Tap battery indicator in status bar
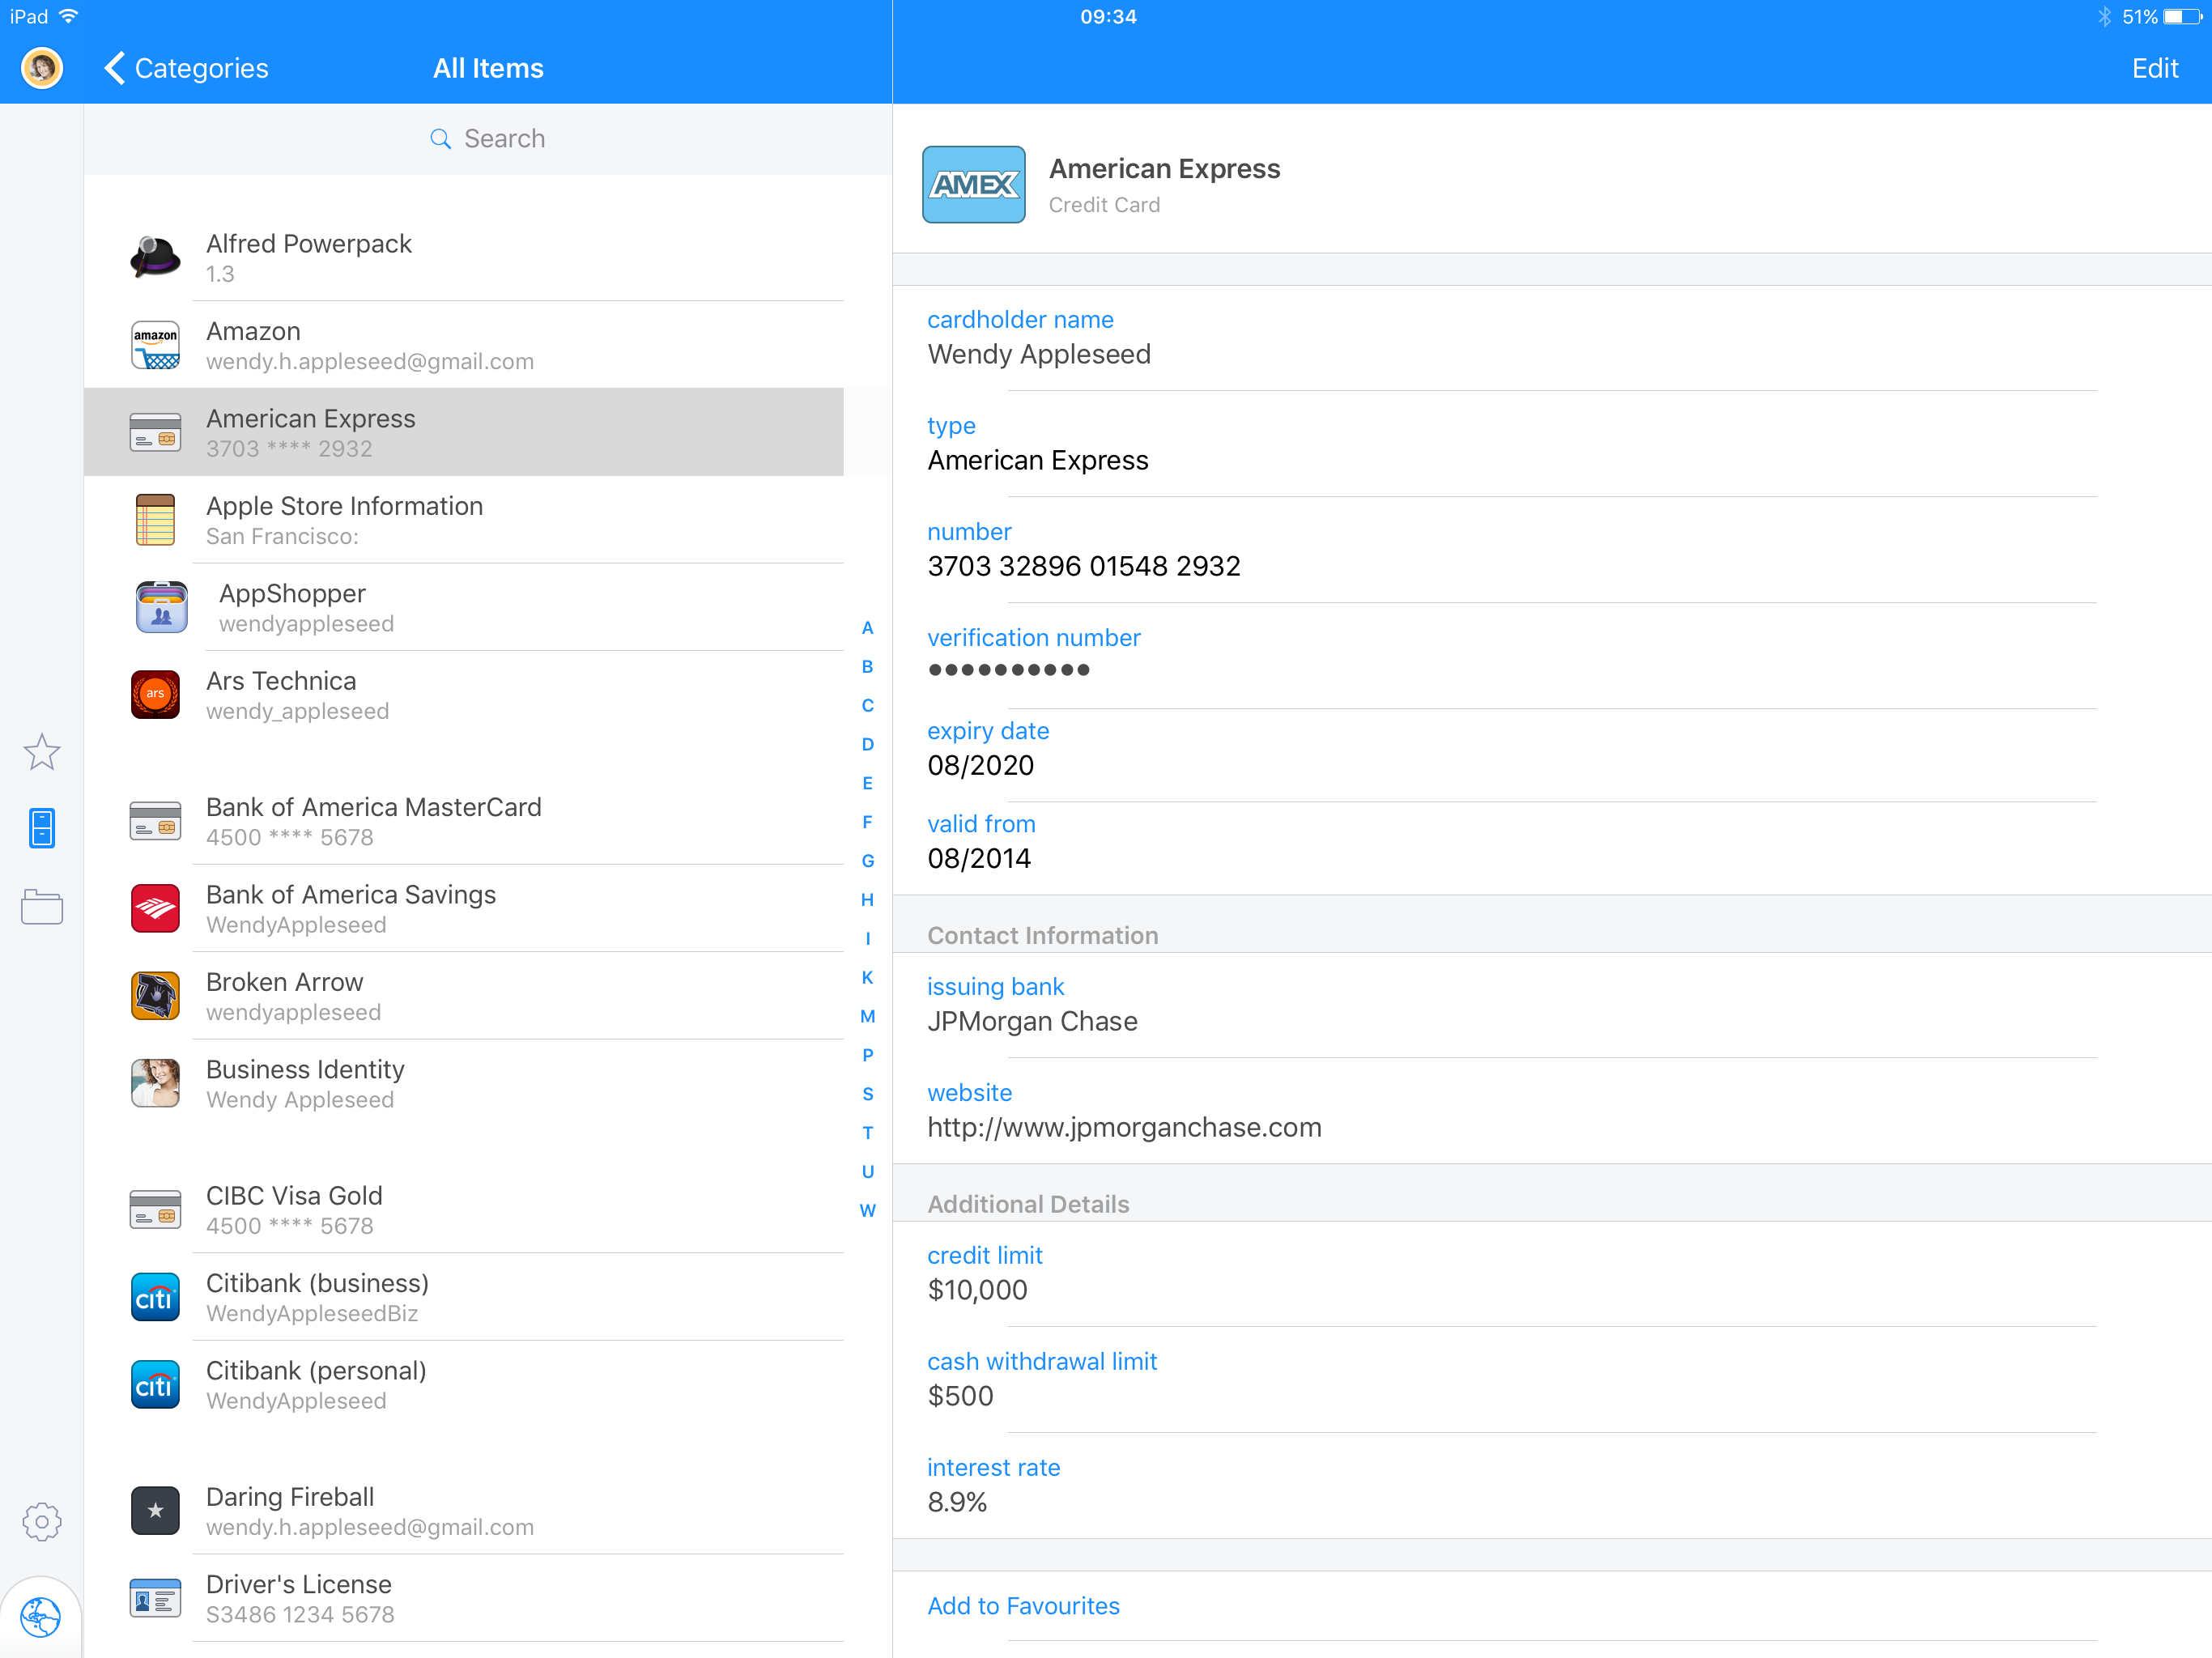2212x1658 pixels. [x=2182, y=17]
